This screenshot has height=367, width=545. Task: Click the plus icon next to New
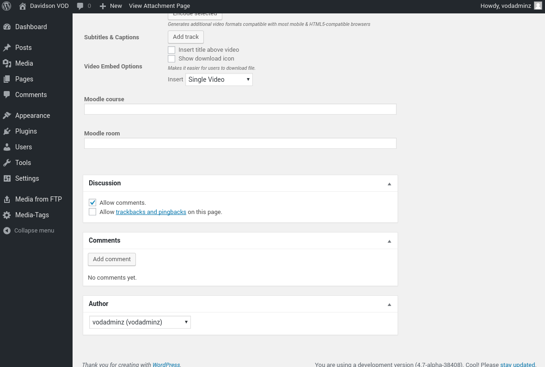(103, 6)
